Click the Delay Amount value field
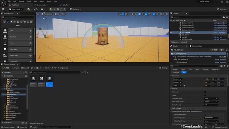 click(211, 105)
